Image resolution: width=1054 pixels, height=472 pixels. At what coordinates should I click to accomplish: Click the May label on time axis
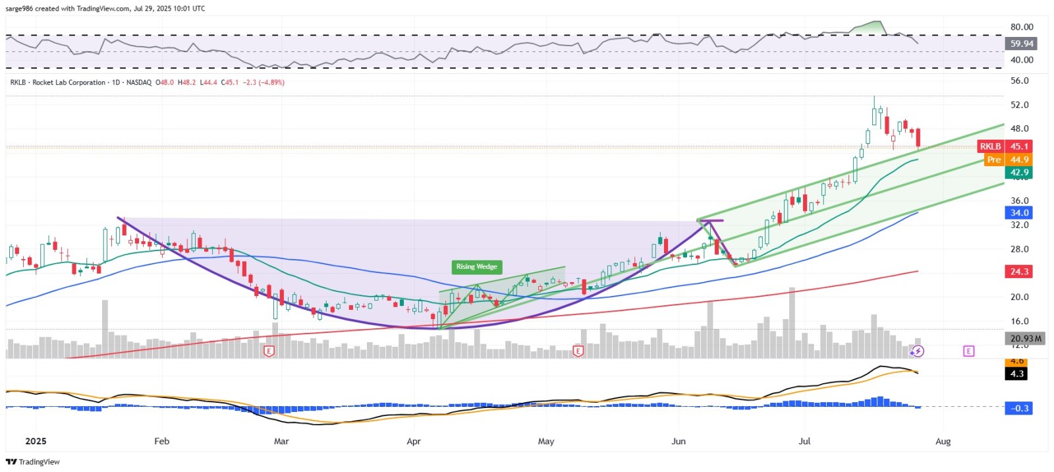[546, 441]
